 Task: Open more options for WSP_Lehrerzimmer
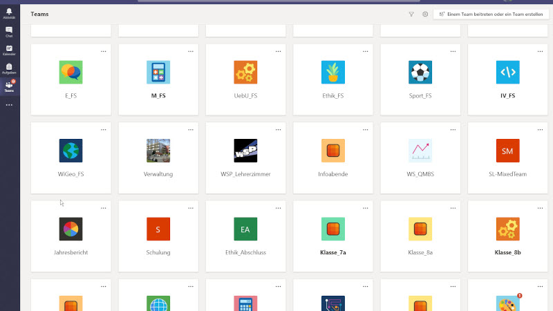[279, 130]
